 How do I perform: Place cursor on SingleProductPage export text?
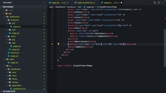[x=83, y=66]
